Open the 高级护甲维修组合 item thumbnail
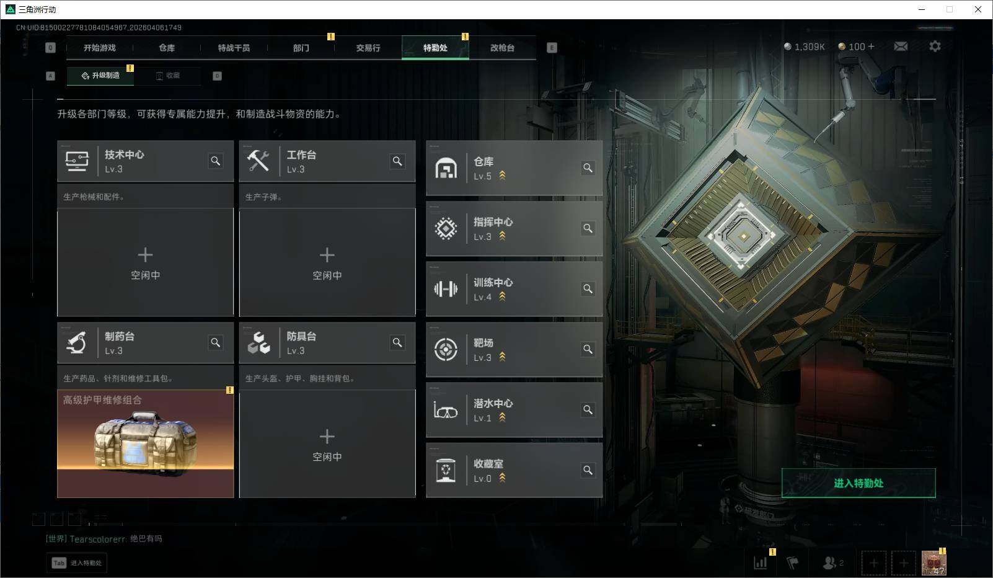The image size is (993, 578). [146, 443]
